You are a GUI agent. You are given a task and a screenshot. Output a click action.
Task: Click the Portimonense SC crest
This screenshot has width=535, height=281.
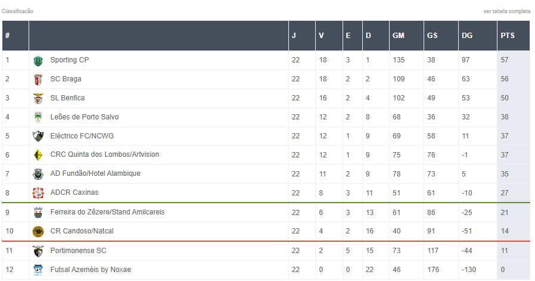[38, 251]
